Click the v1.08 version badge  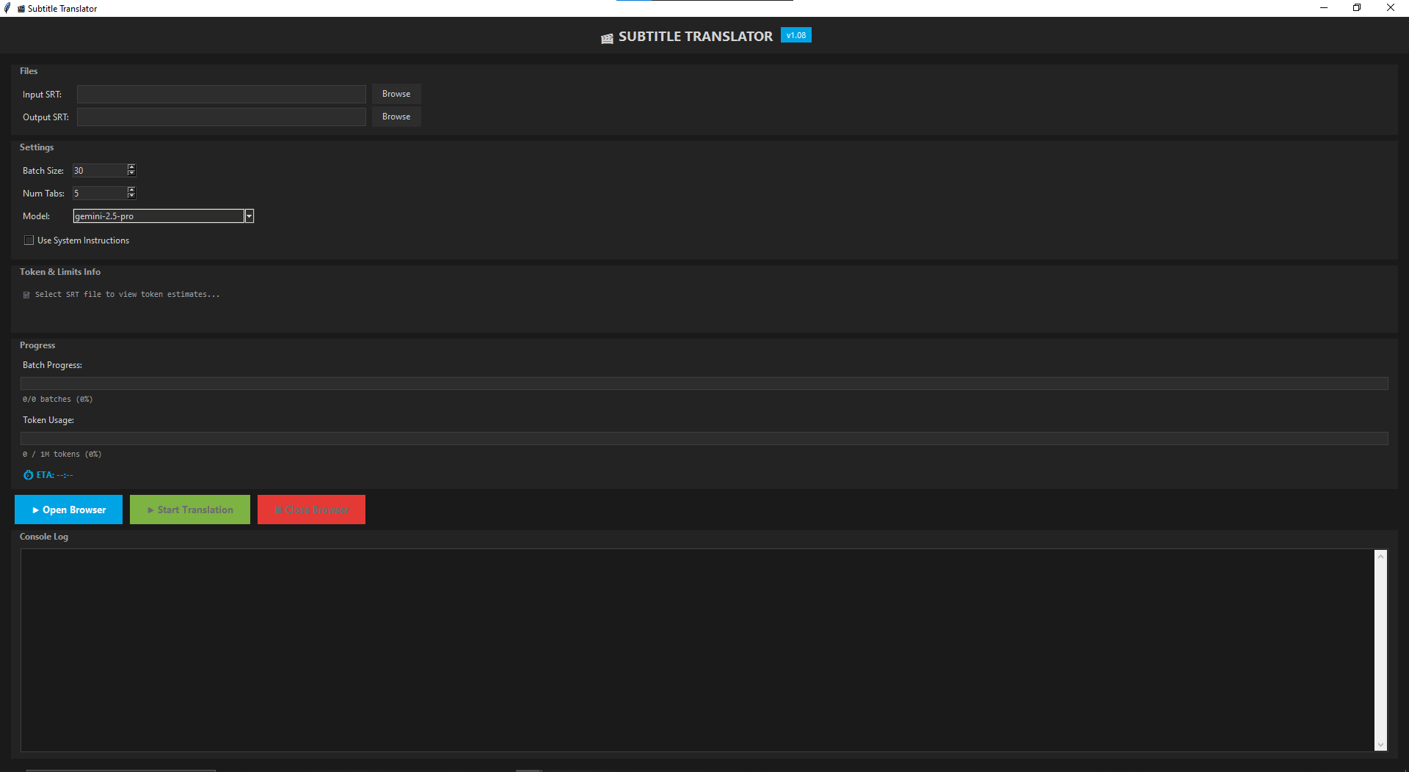click(x=795, y=35)
